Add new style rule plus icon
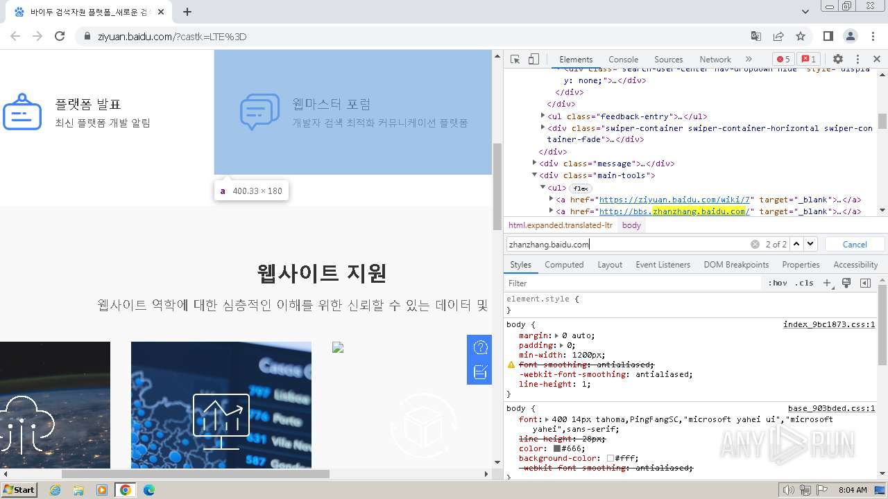888x499 pixels. tap(827, 283)
